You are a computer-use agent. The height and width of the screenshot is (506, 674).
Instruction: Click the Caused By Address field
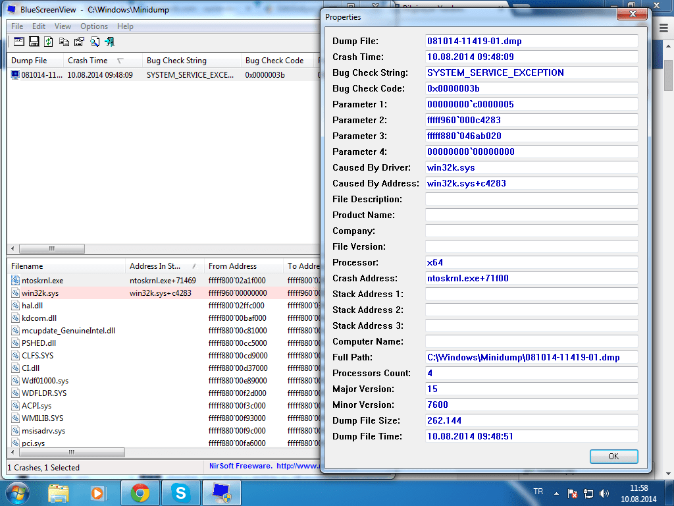click(531, 183)
